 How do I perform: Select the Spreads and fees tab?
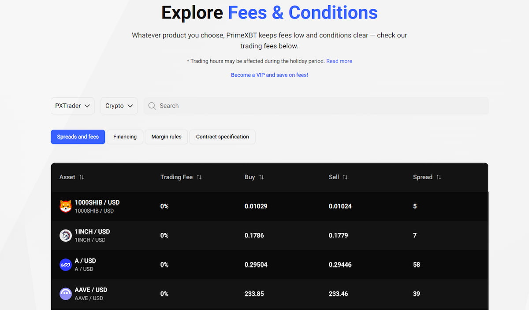click(x=78, y=137)
